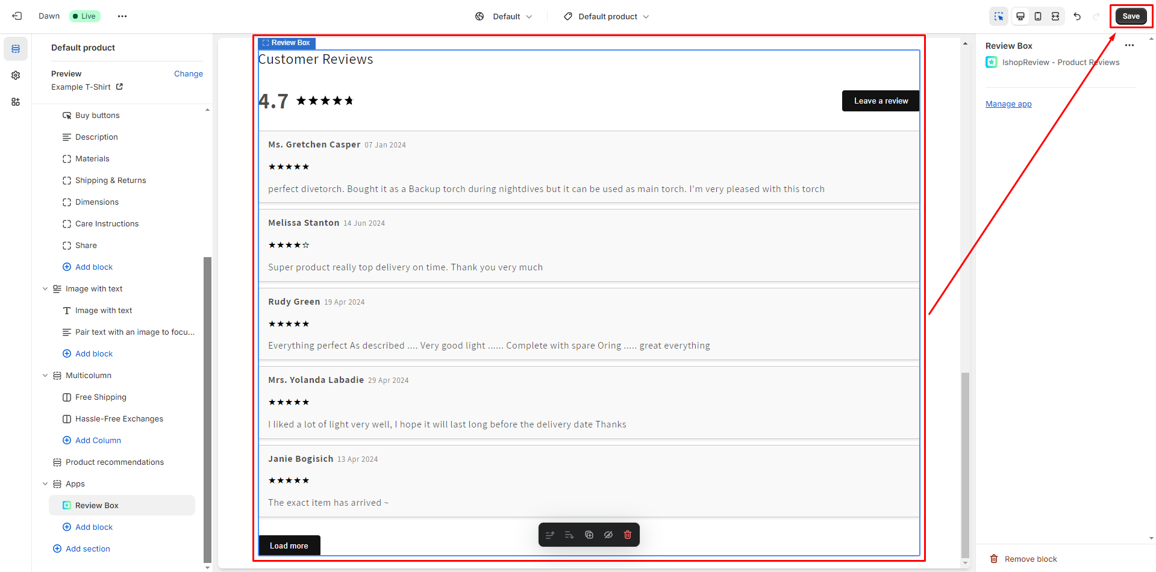Open app embeds icon in left rail
Screen dimensions: 1156x572
(16, 102)
